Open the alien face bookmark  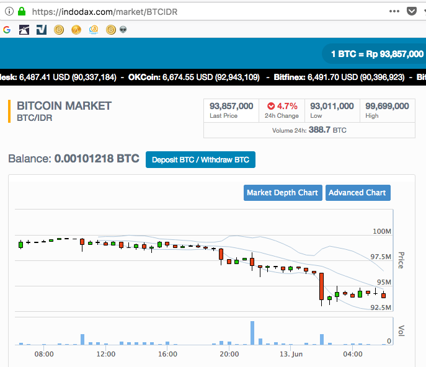click(123, 29)
